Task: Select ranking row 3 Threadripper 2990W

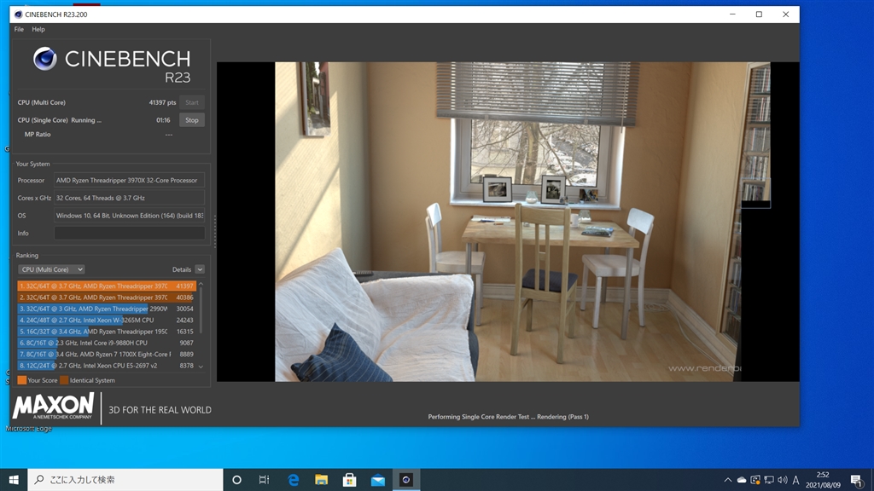Action: tap(107, 309)
